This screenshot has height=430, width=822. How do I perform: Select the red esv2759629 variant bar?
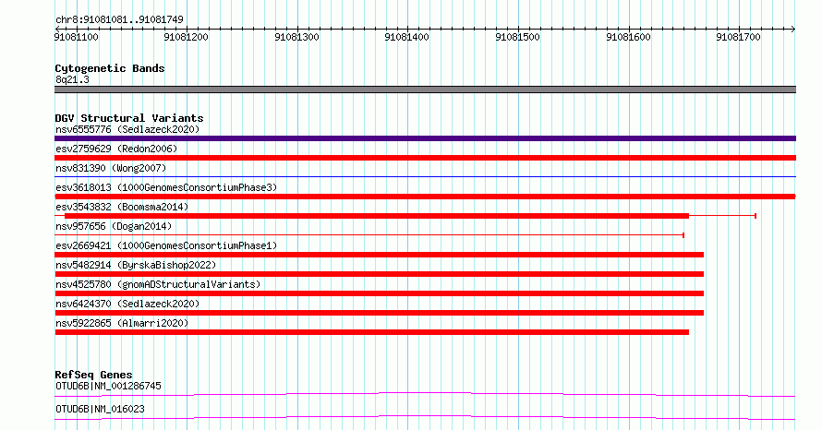pyautogui.click(x=425, y=158)
